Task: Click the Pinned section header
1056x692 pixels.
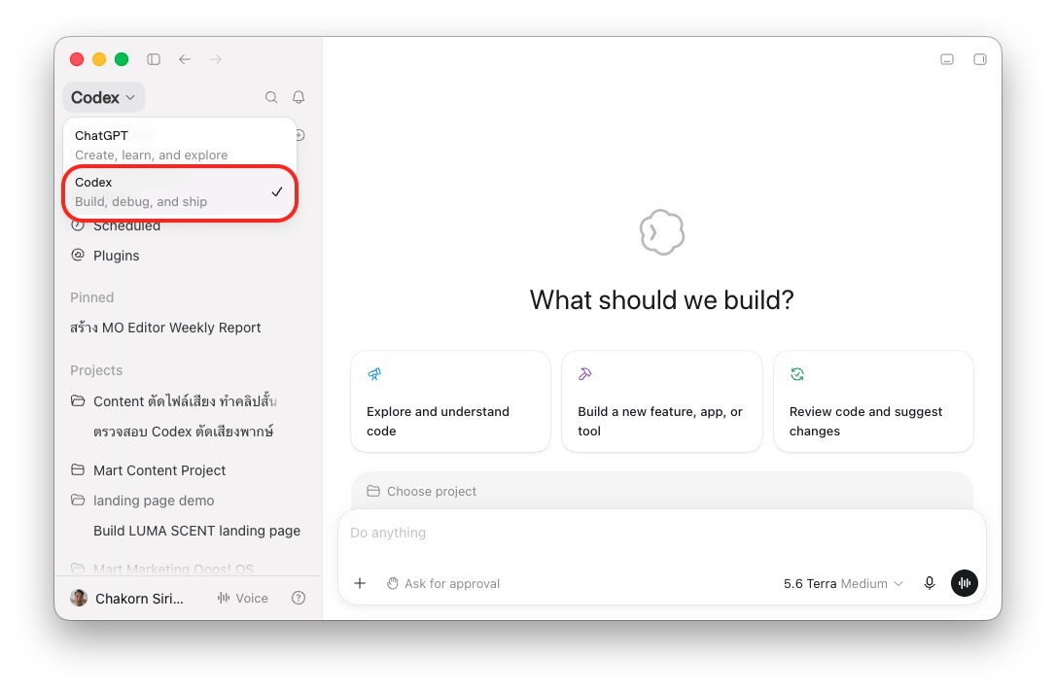Action: point(92,297)
